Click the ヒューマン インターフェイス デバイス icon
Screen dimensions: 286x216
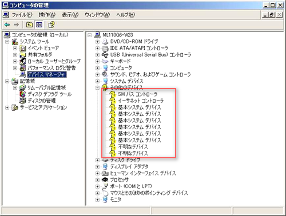[x=105, y=173]
